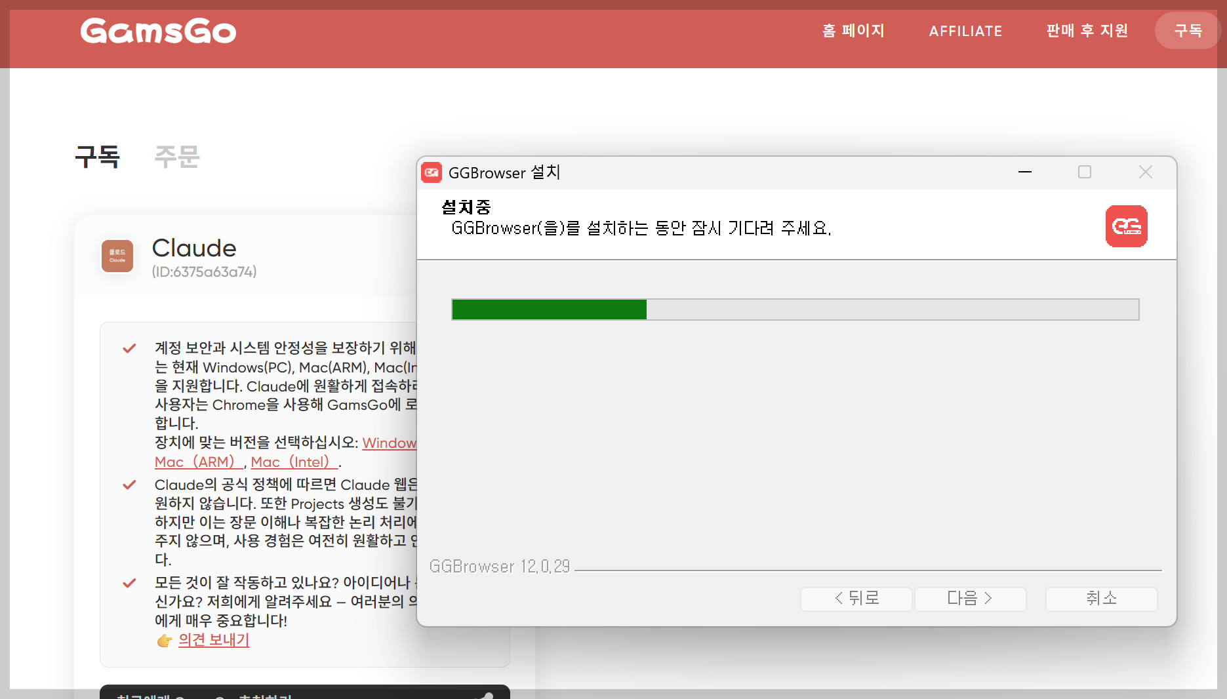Click the Claude subscription icon
The height and width of the screenshot is (699, 1227).
click(117, 256)
